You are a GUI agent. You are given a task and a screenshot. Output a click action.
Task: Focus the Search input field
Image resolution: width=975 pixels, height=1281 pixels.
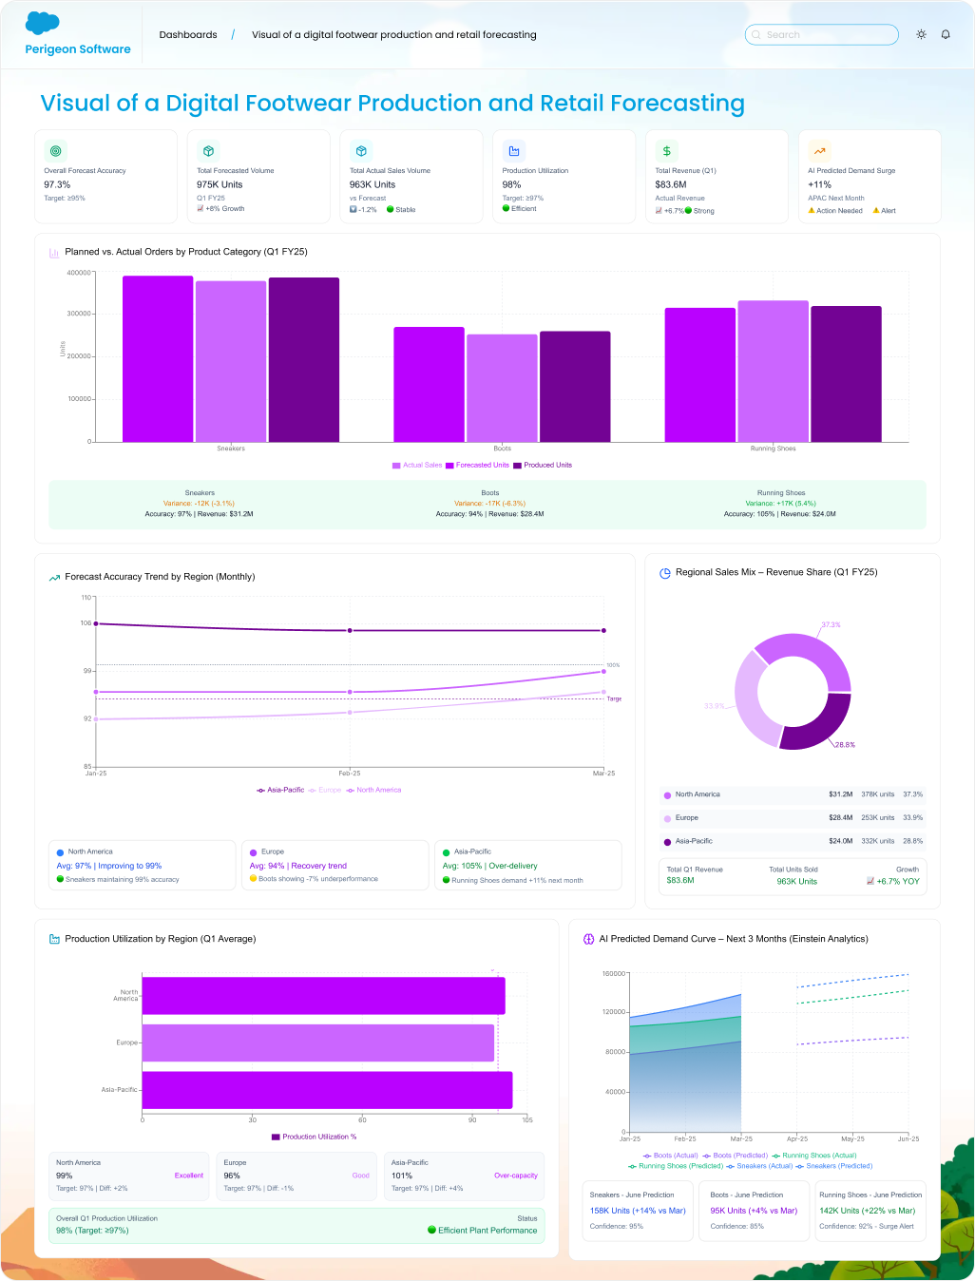click(x=822, y=35)
